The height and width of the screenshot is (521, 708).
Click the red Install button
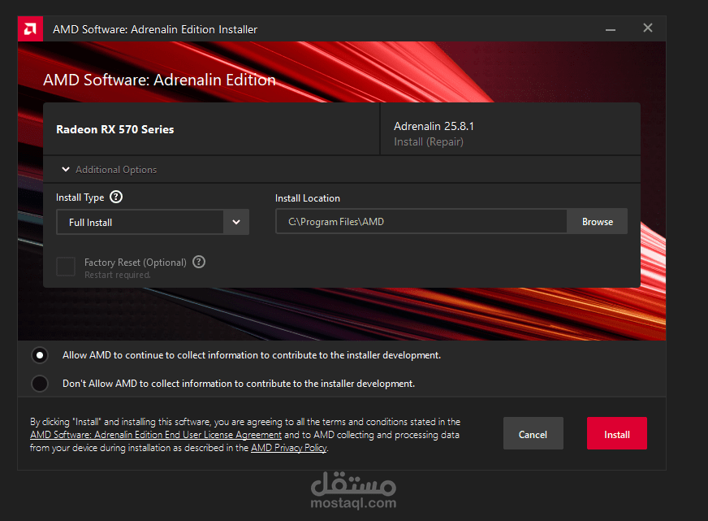pyautogui.click(x=617, y=434)
